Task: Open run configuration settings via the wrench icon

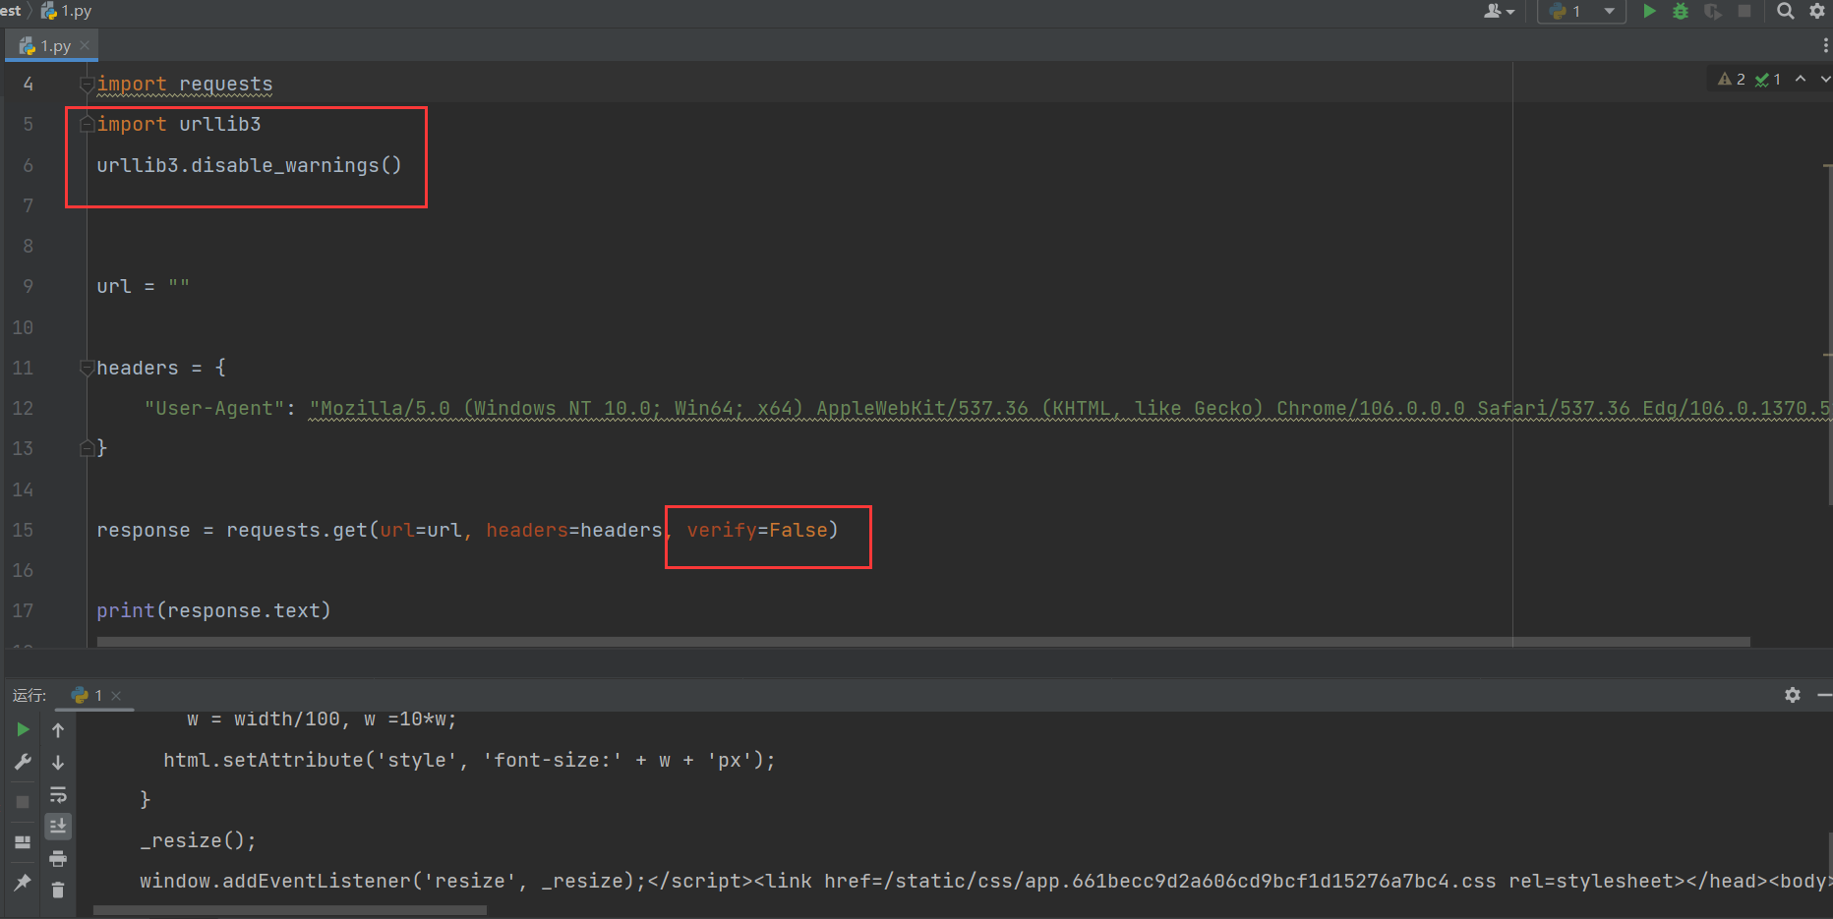Action: [x=22, y=761]
